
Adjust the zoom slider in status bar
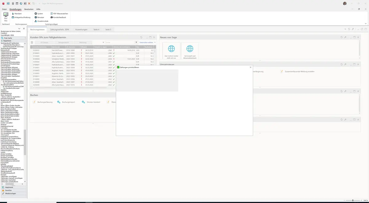(x=353, y=201)
